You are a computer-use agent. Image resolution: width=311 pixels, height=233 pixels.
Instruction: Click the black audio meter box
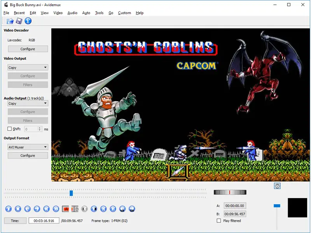coord(297,208)
